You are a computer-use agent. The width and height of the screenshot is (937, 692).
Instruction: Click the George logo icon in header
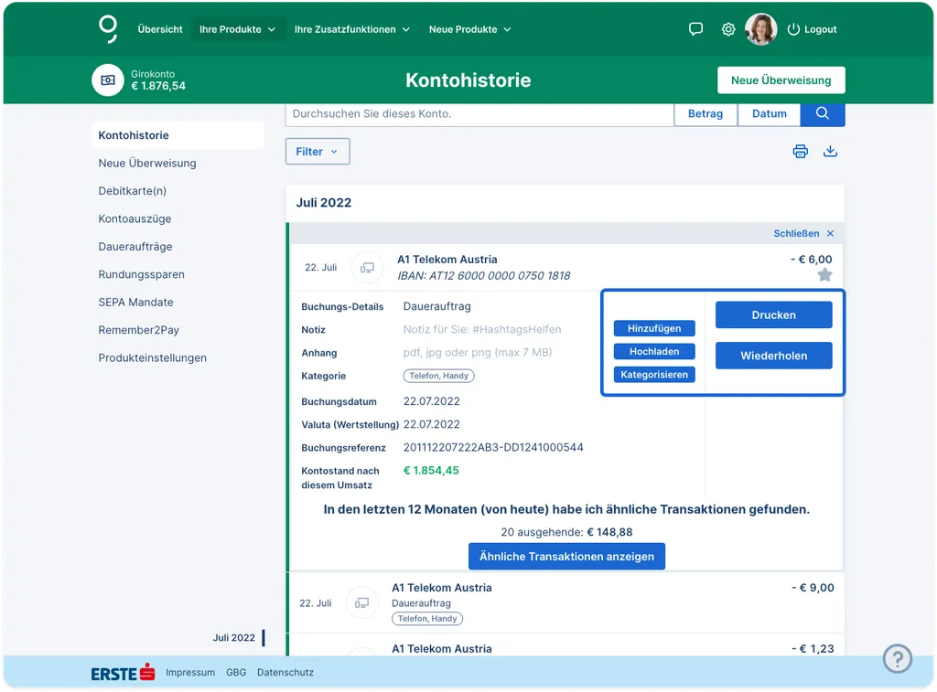coord(108,29)
